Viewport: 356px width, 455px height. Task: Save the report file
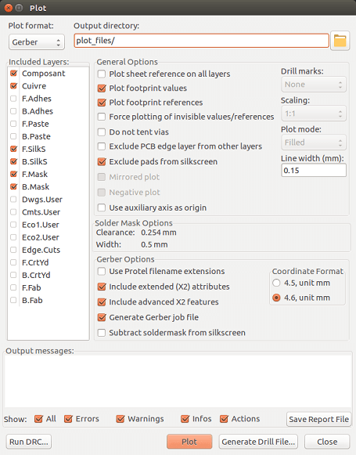(x=318, y=419)
